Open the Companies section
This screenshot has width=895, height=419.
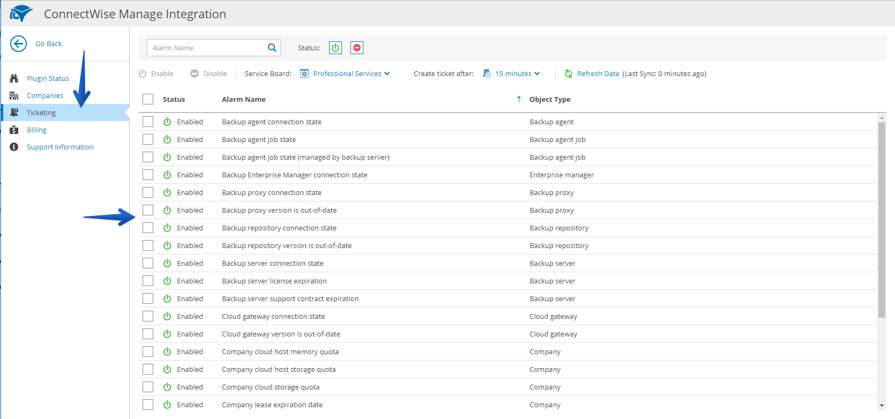[x=45, y=95]
